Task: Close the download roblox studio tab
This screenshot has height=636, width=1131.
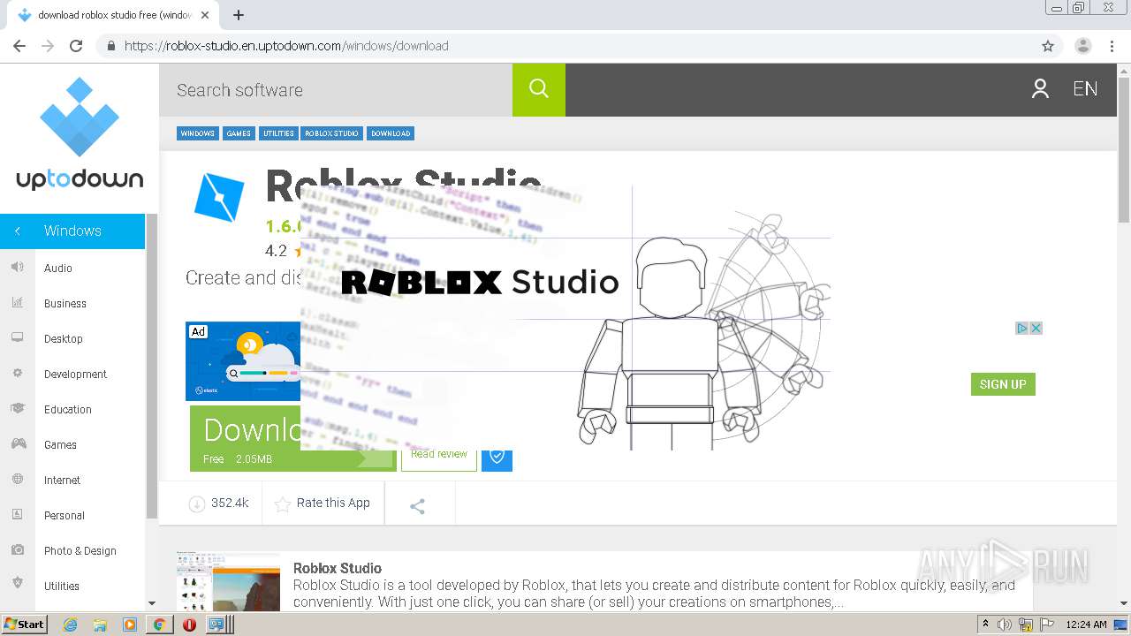Action: [205, 15]
